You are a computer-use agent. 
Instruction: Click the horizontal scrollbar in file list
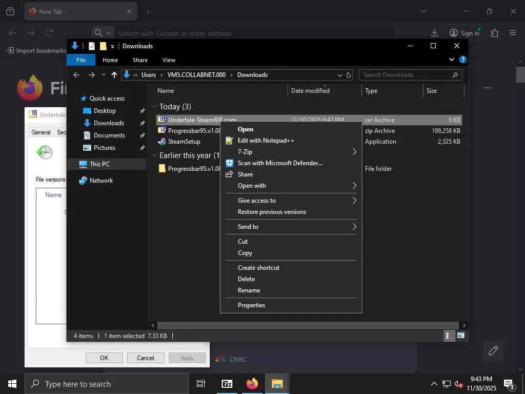tap(308, 325)
